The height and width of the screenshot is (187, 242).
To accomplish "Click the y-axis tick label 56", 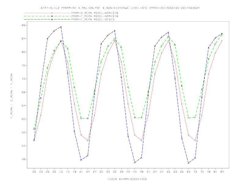I will pyautogui.click(x=24, y=132).
